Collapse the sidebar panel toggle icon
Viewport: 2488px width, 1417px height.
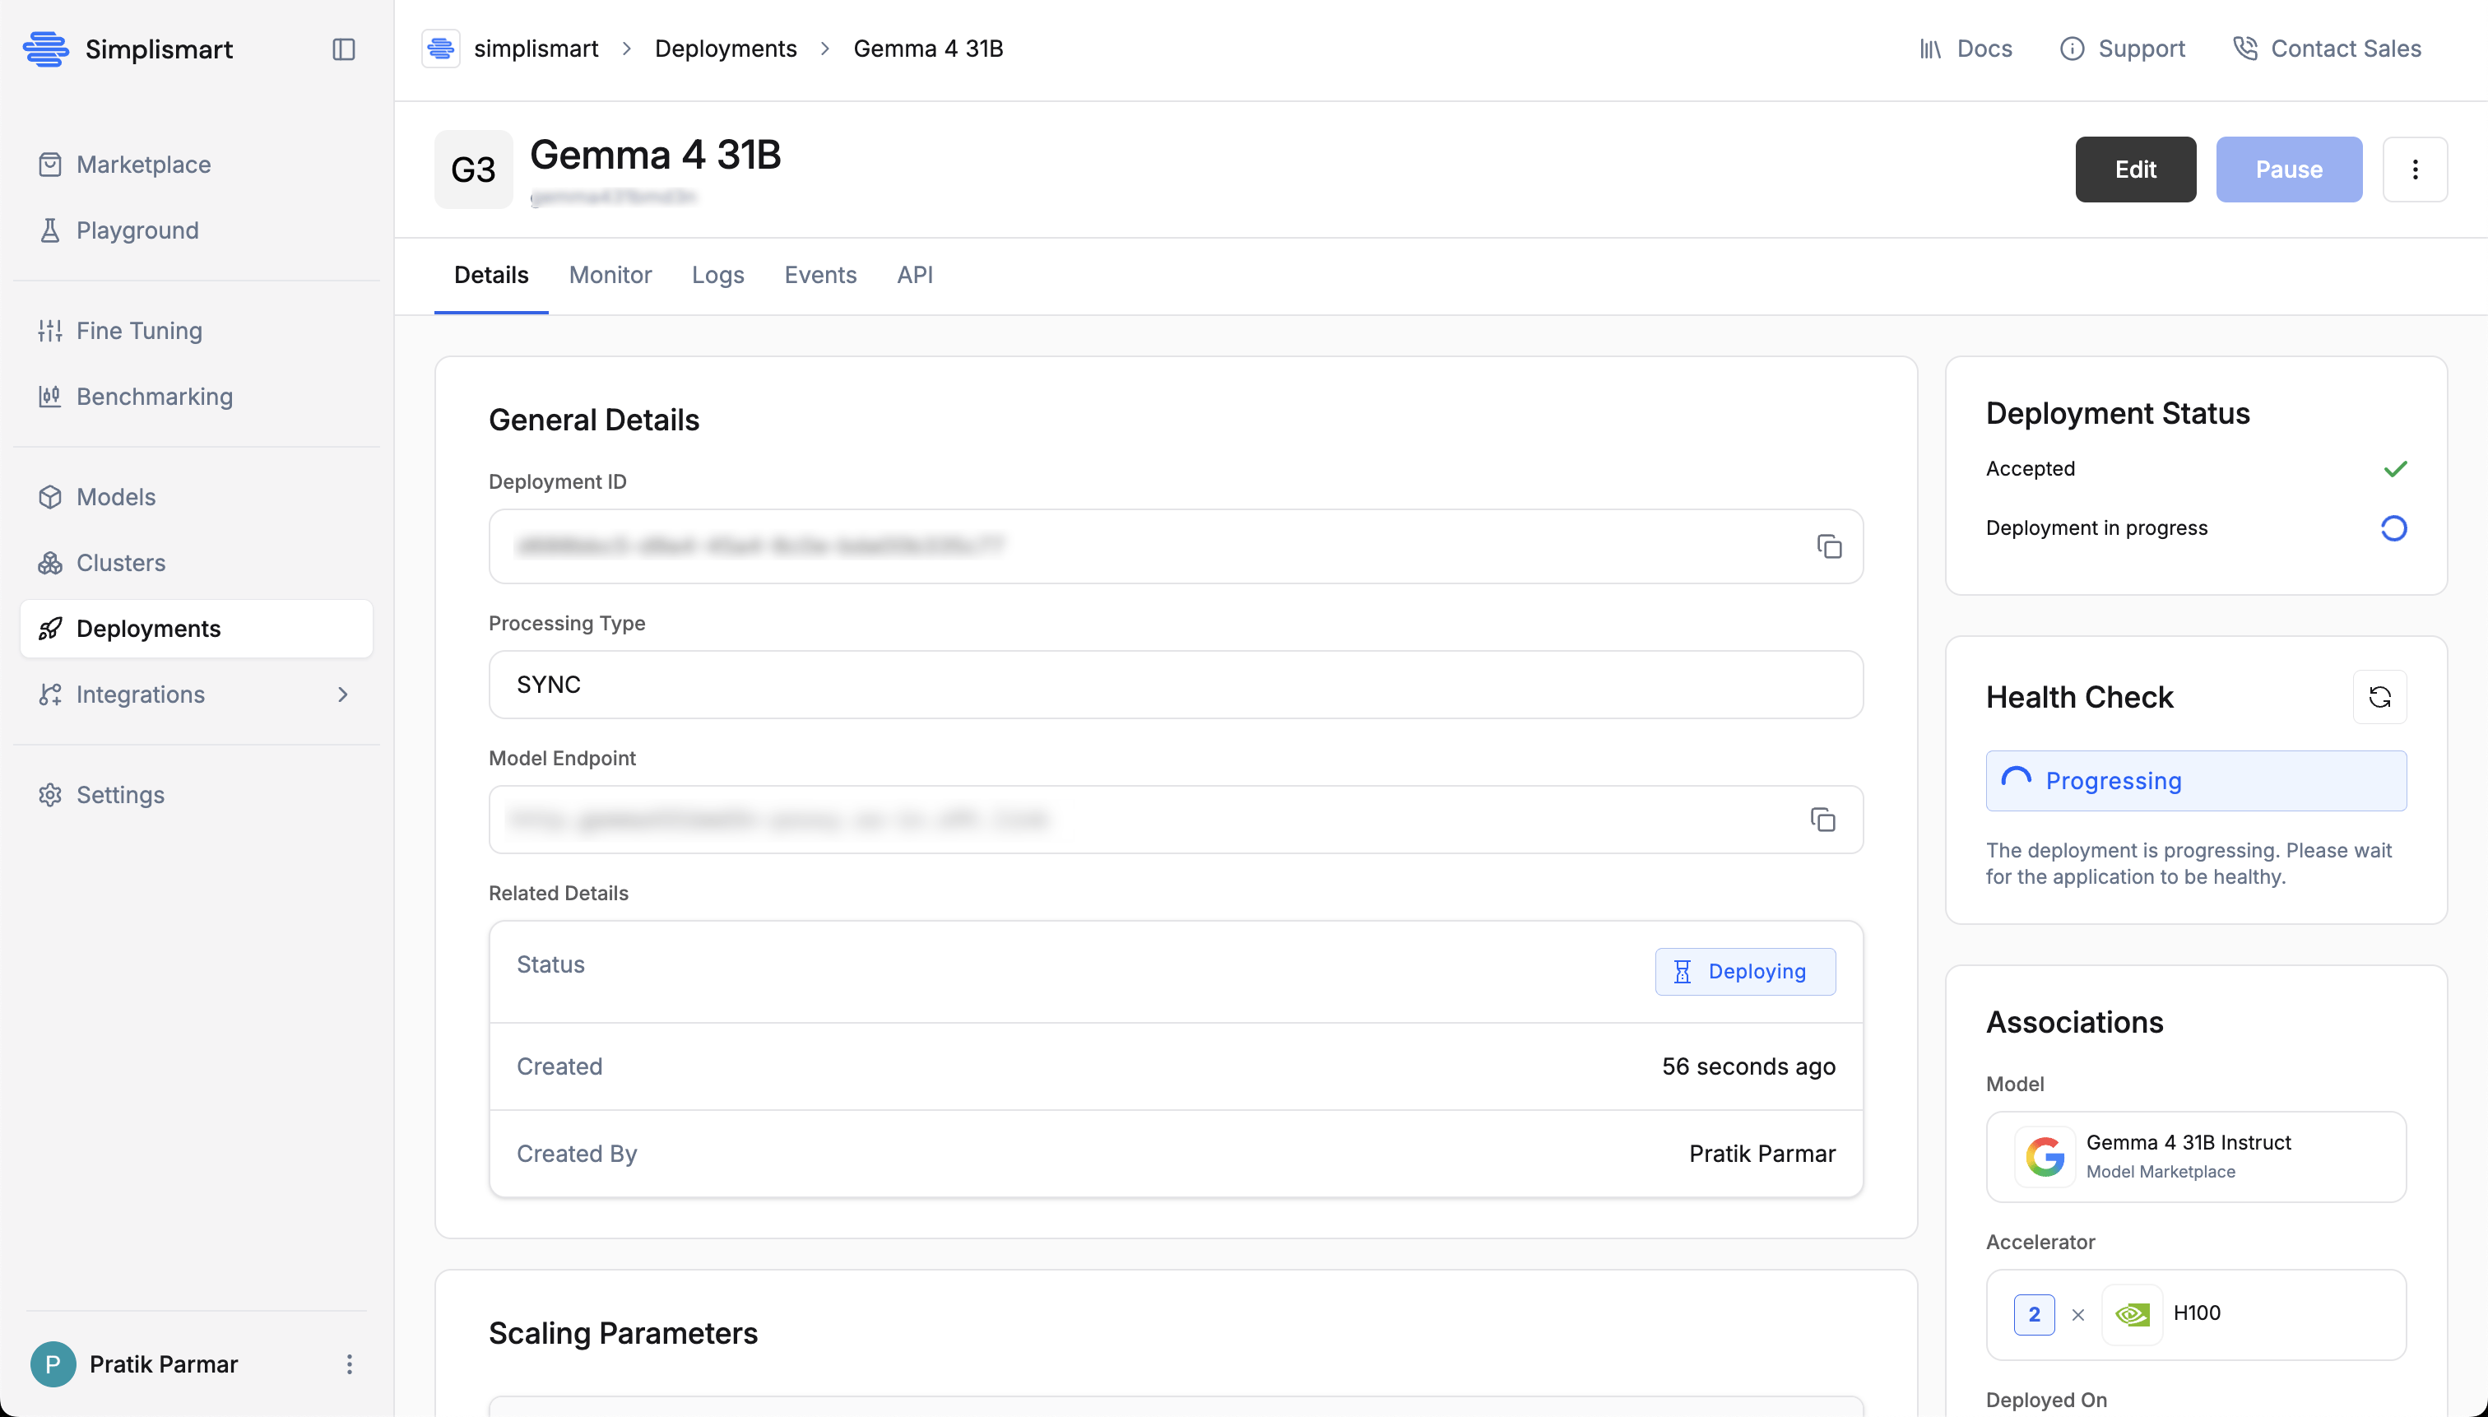pyautogui.click(x=343, y=49)
